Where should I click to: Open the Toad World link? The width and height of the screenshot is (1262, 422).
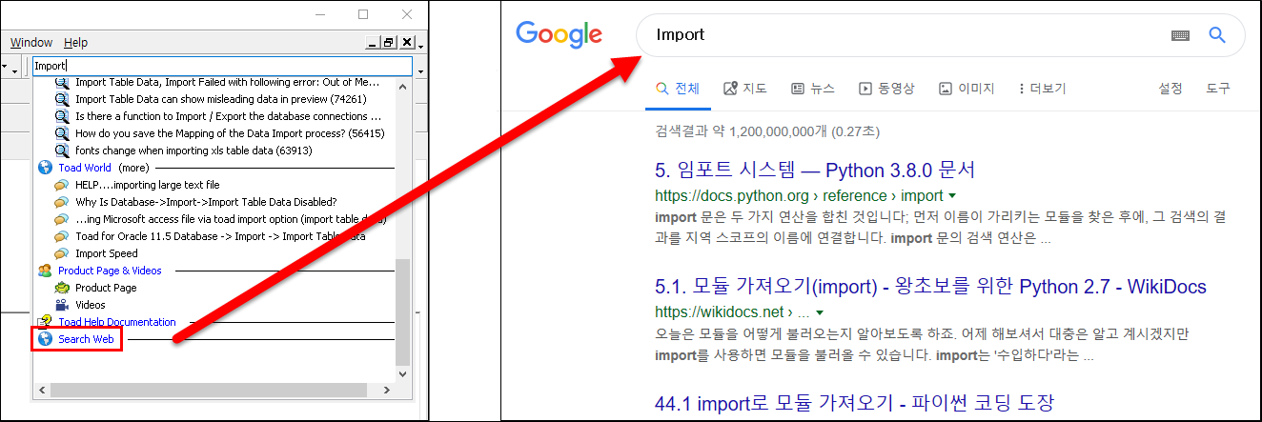tap(85, 168)
